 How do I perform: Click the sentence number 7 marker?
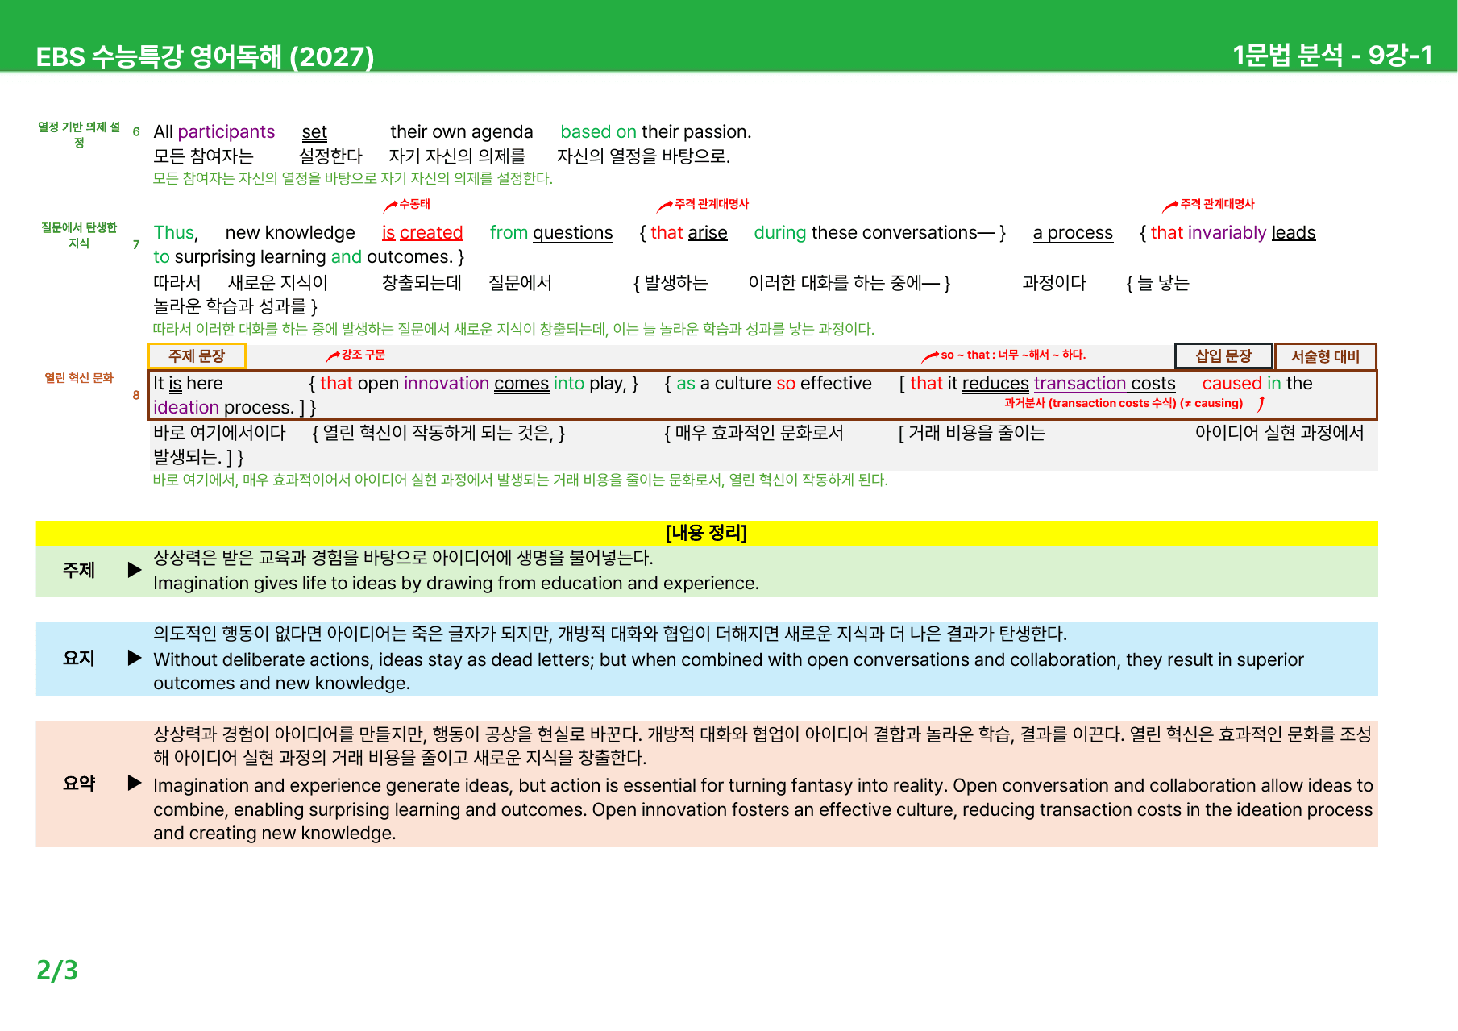click(x=136, y=244)
